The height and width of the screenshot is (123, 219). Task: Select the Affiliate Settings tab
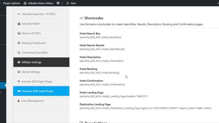pos(41,62)
